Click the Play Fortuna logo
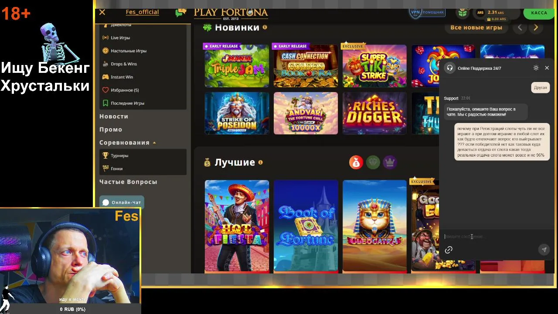This screenshot has width=558, height=314. coord(231,13)
